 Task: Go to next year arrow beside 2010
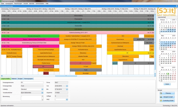[x=176, y=20]
